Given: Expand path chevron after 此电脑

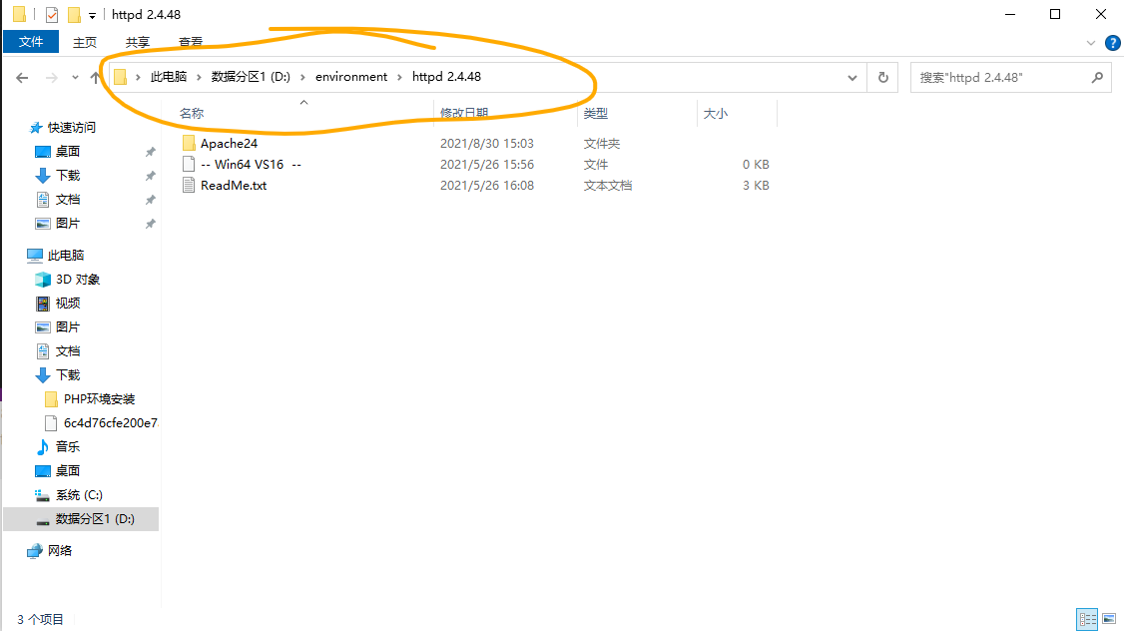Looking at the screenshot, I should click(x=199, y=78).
